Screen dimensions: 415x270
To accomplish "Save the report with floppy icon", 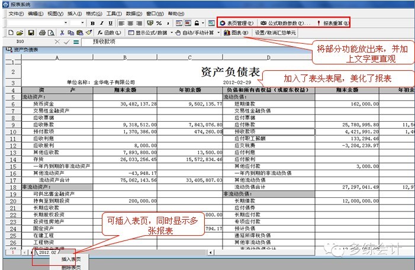I will (x=31, y=32).
